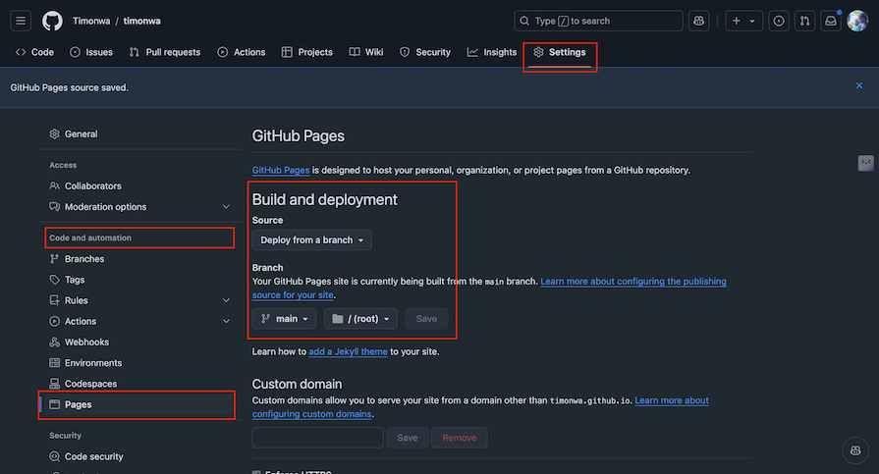Click the custom domain text field

317,438
